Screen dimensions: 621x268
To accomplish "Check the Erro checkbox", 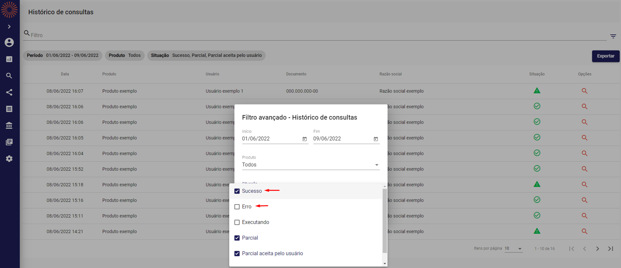I will coord(237,207).
